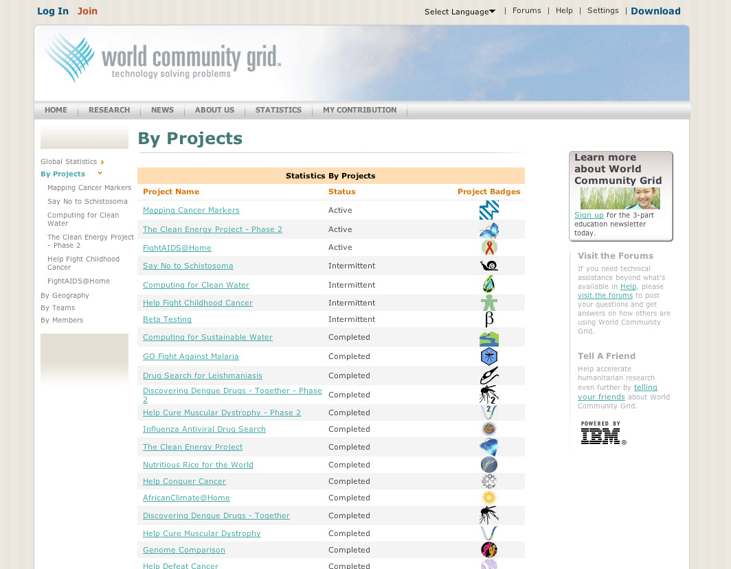Open Computing for Sustainable Water link

point(207,337)
